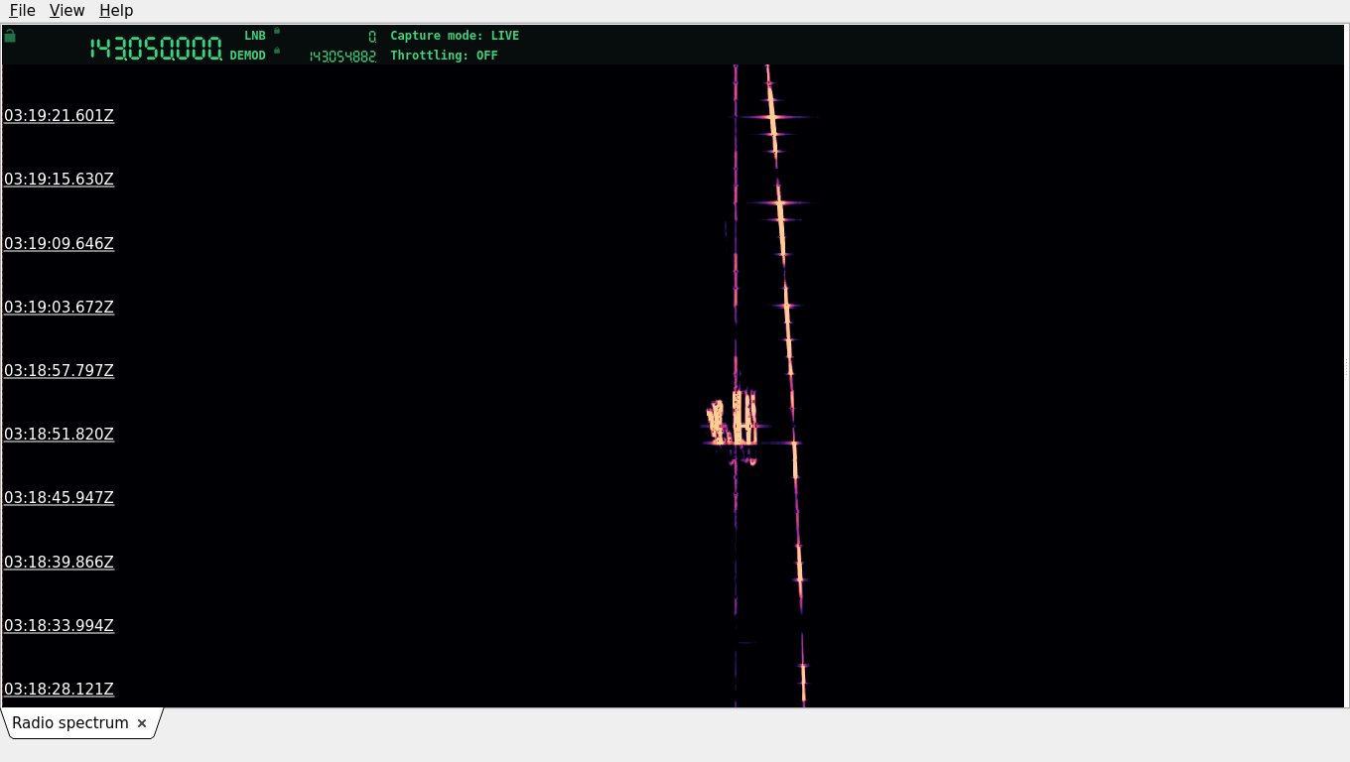This screenshot has width=1350, height=762.
Task: Click the LNB frequency value 0
Action: (372, 37)
